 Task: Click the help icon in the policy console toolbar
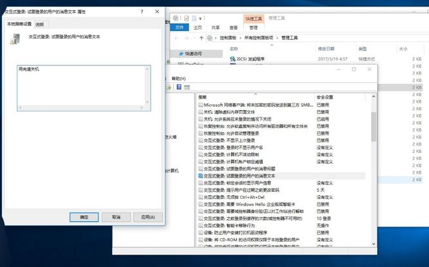[x=178, y=87]
